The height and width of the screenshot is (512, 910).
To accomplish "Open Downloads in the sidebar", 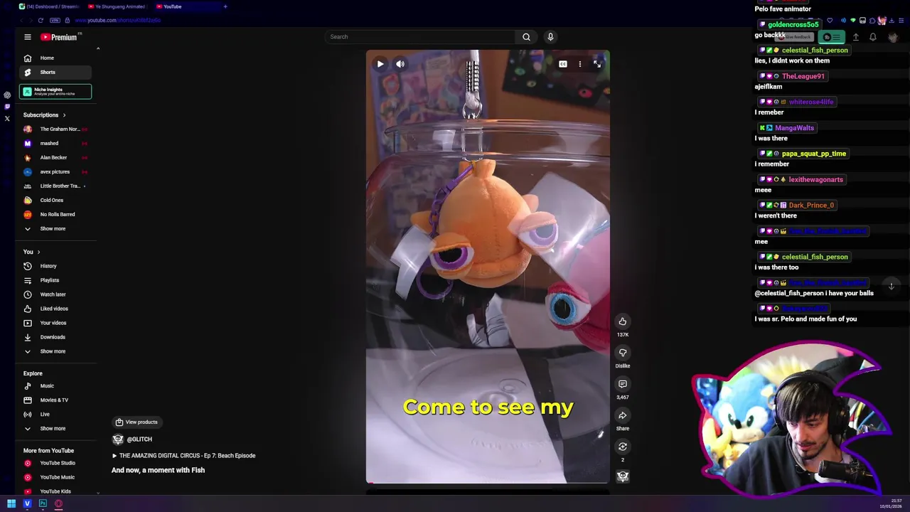I will pos(55,337).
